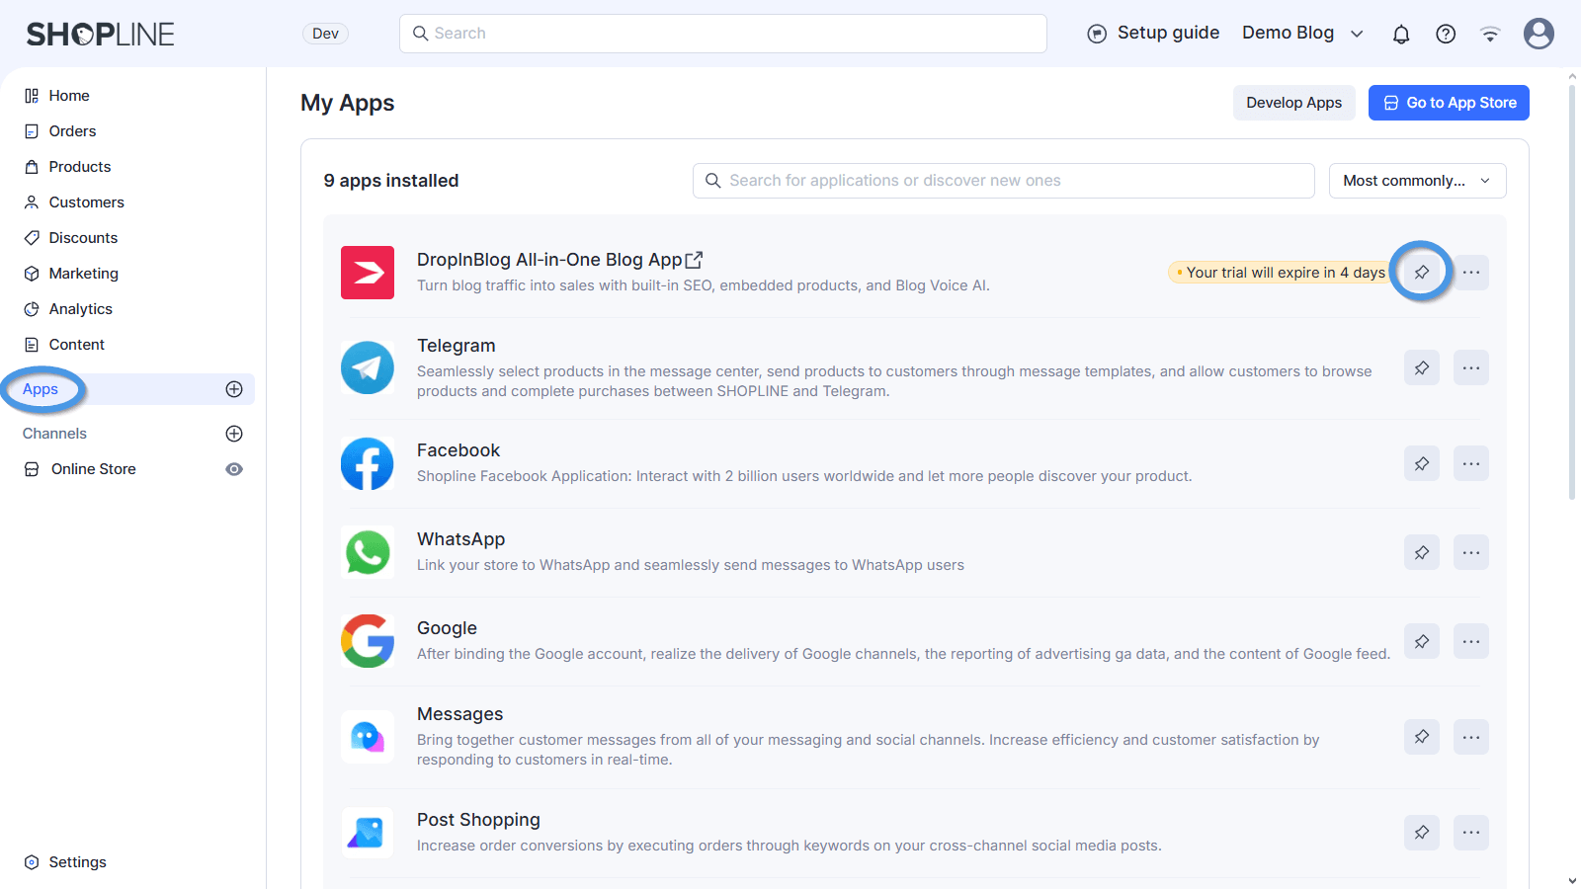Image resolution: width=1581 pixels, height=889 pixels.
Task: Add a sales channel with plus icon
Action: (x=234, y=434)
